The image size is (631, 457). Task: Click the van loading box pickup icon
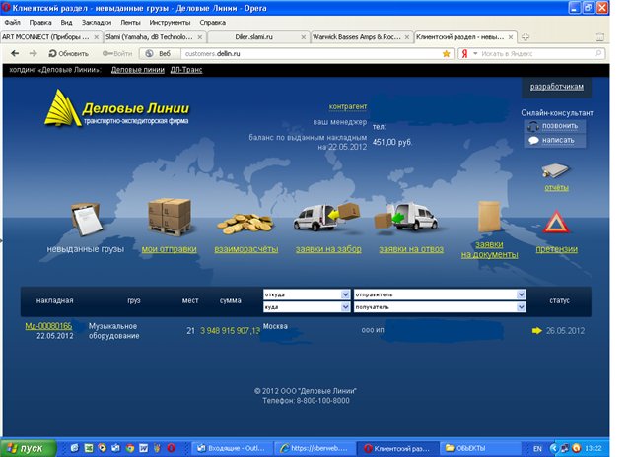click(326, 218)
